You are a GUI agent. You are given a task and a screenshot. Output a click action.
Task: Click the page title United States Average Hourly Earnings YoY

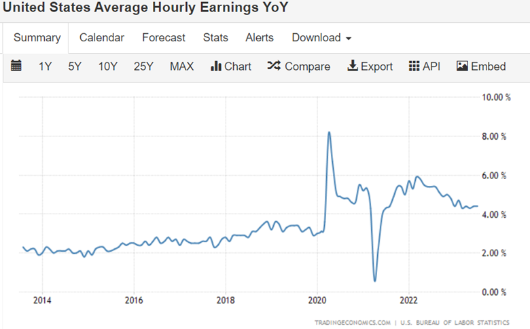click(145, 7)
